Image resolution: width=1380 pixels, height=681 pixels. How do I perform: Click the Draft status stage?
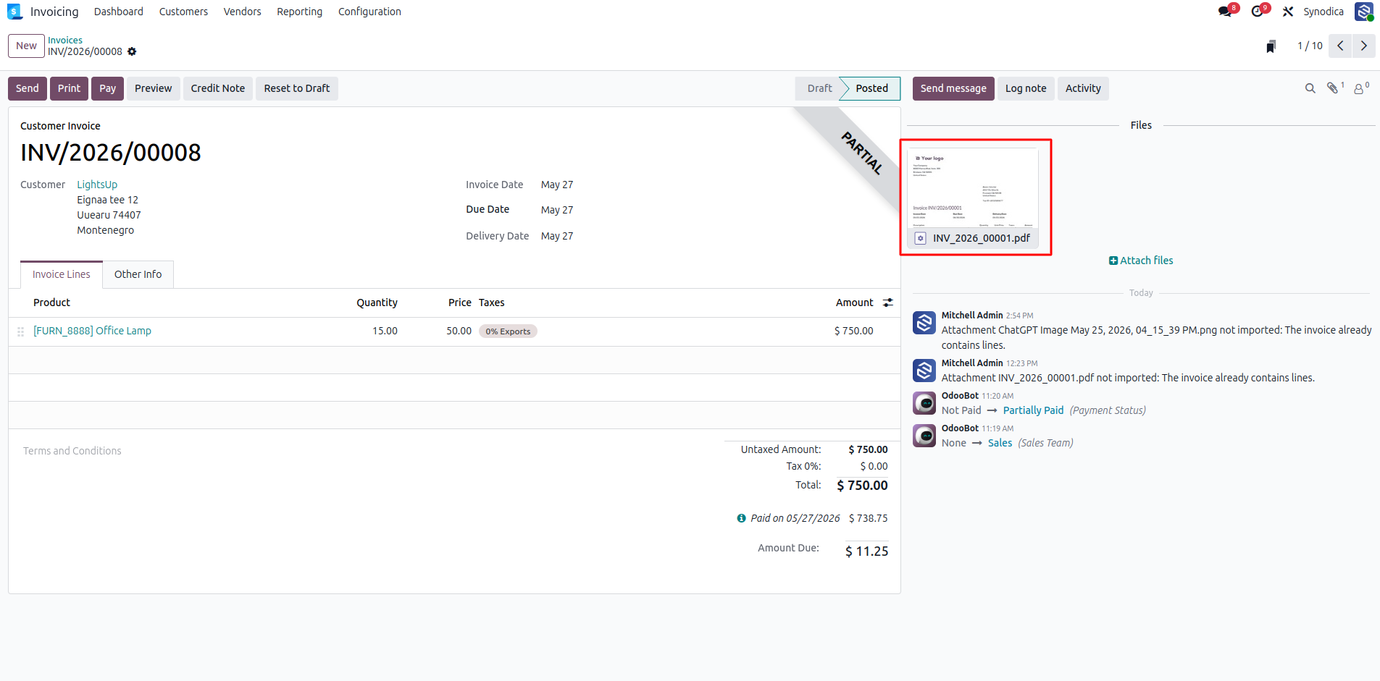coord(819,88)
